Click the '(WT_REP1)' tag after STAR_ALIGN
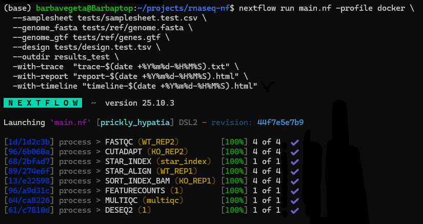Image resolution: width=423 pixels, height=224 pixels. [177, 171]
